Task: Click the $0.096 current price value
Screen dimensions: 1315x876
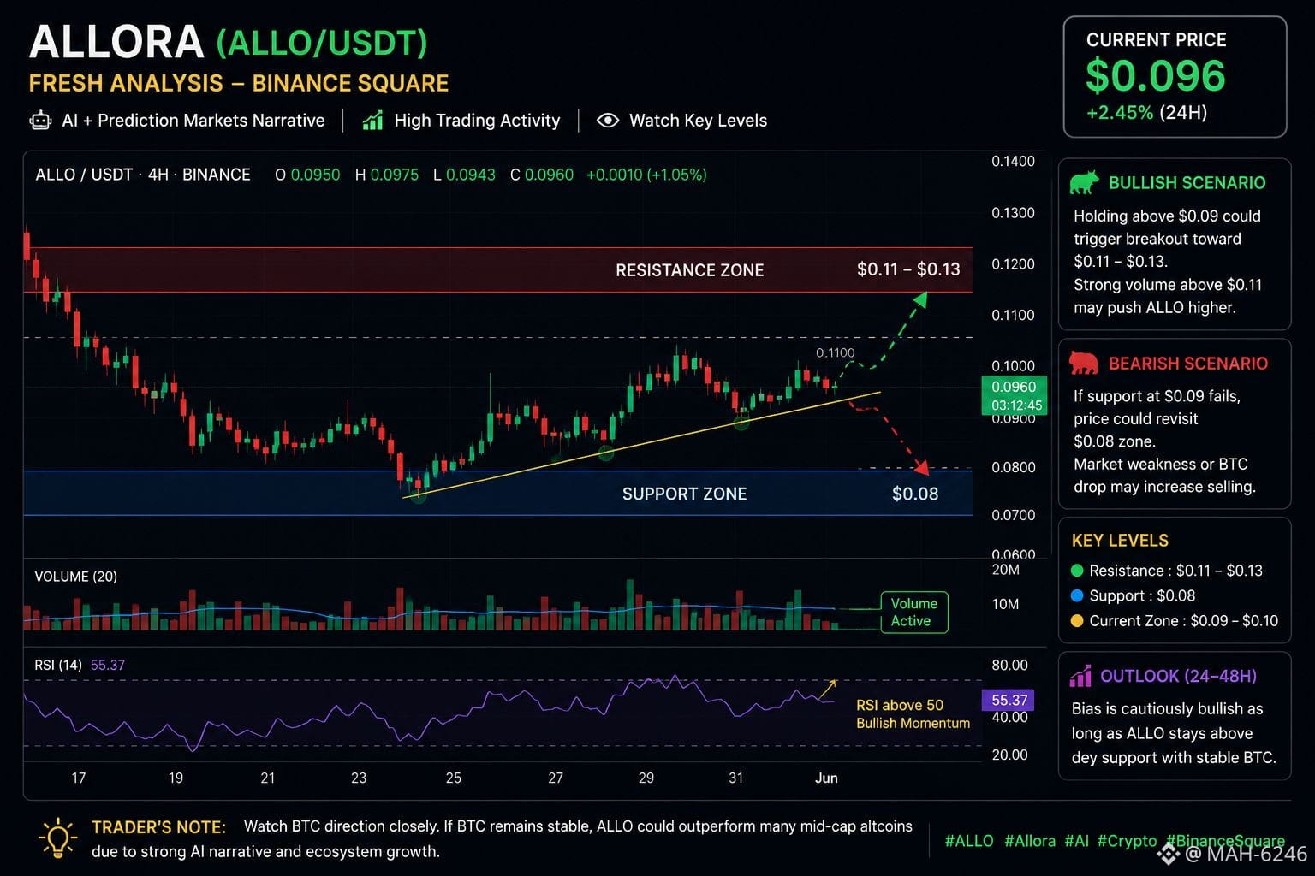Action: [x=1156, y=76]
